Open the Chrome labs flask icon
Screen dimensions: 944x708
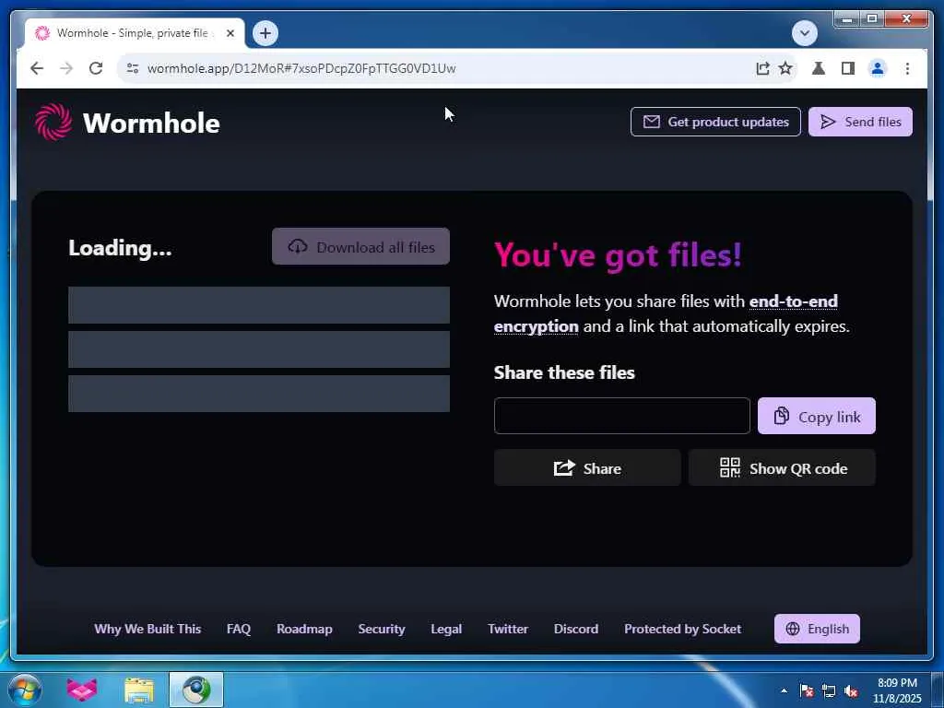coord(819,68)
